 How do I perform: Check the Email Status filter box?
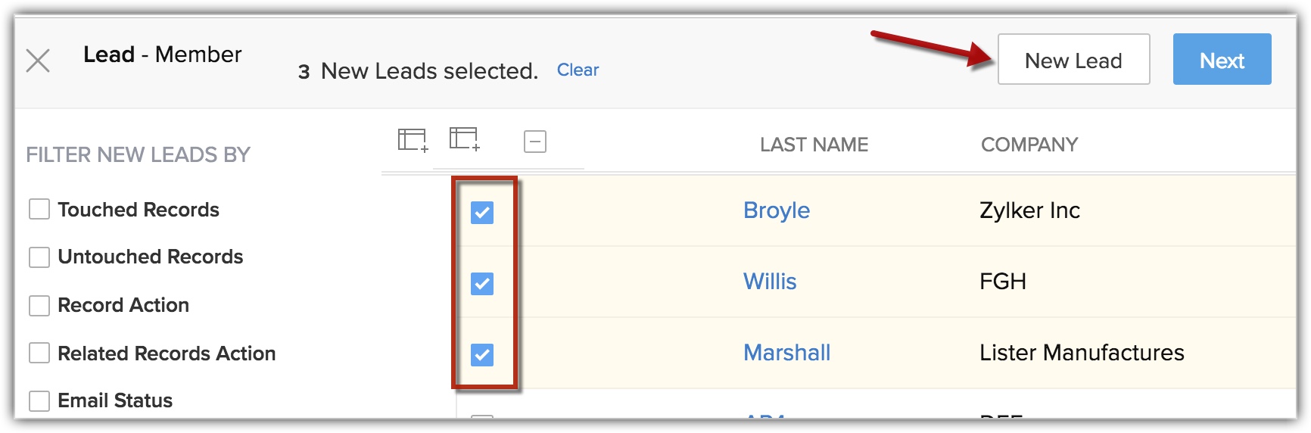click(39, 401)
